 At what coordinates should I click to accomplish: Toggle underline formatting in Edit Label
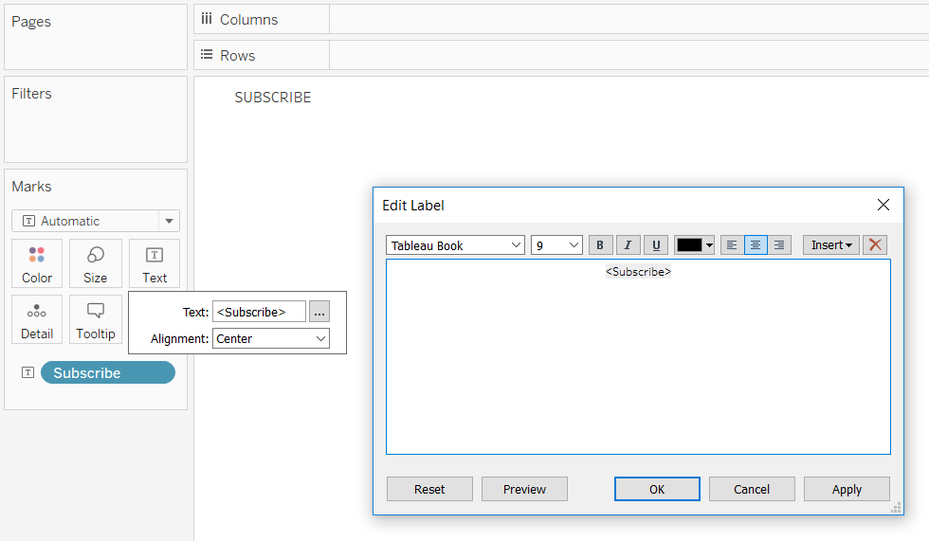tap(656, 245)
